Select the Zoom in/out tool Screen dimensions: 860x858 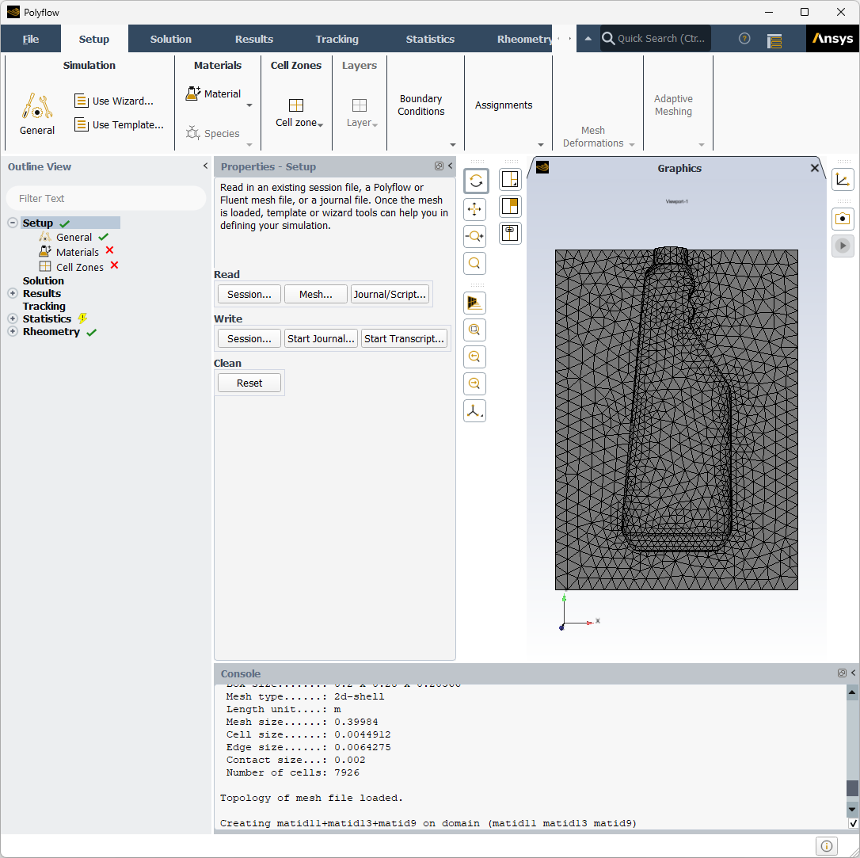[x=475, y=236]
